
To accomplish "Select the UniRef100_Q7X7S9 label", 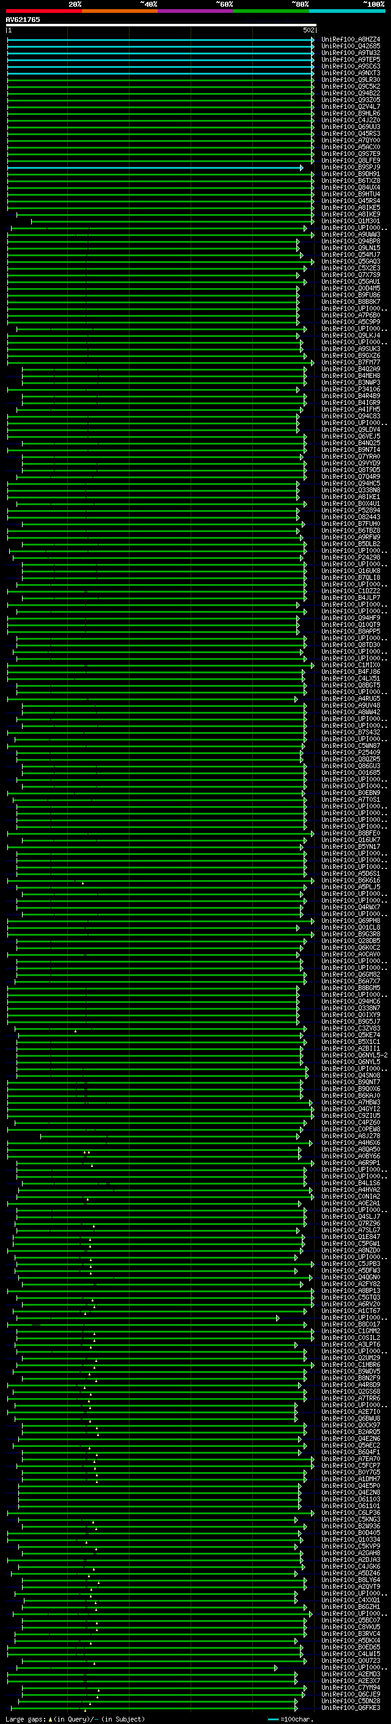I will pos(351,275).
